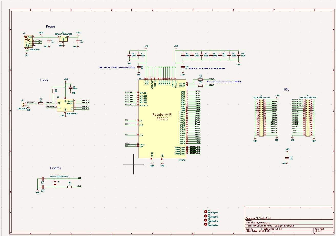Select the J4 header connector symbol

click(x=307, y=117)
